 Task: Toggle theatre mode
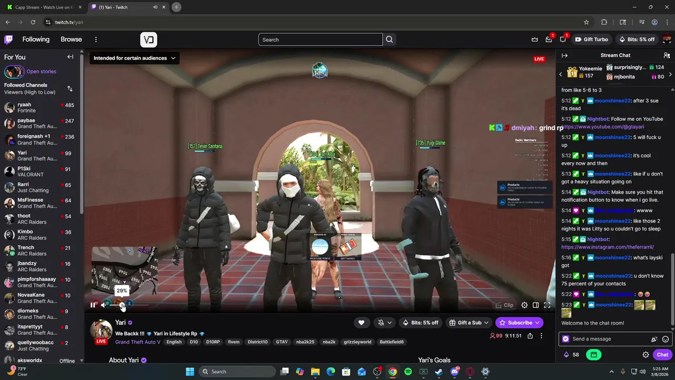tap(536, 305)
